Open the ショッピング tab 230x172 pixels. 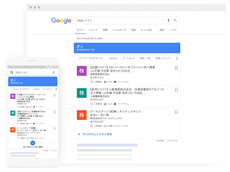119,30
